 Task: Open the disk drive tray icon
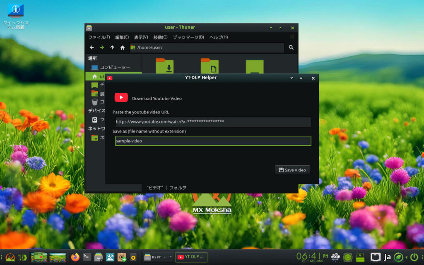pyautogui.click(x=360, y=257)
